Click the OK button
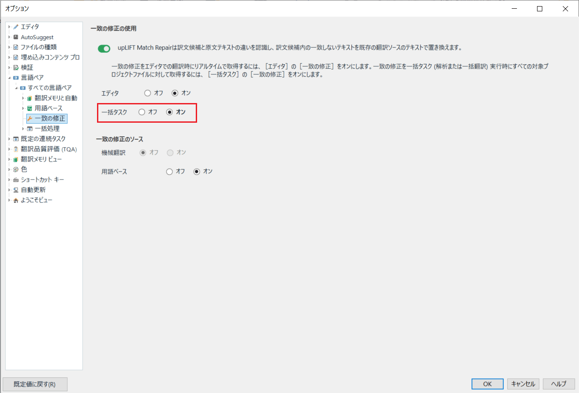Screen dimensions: 579x393 pos(487,384)
